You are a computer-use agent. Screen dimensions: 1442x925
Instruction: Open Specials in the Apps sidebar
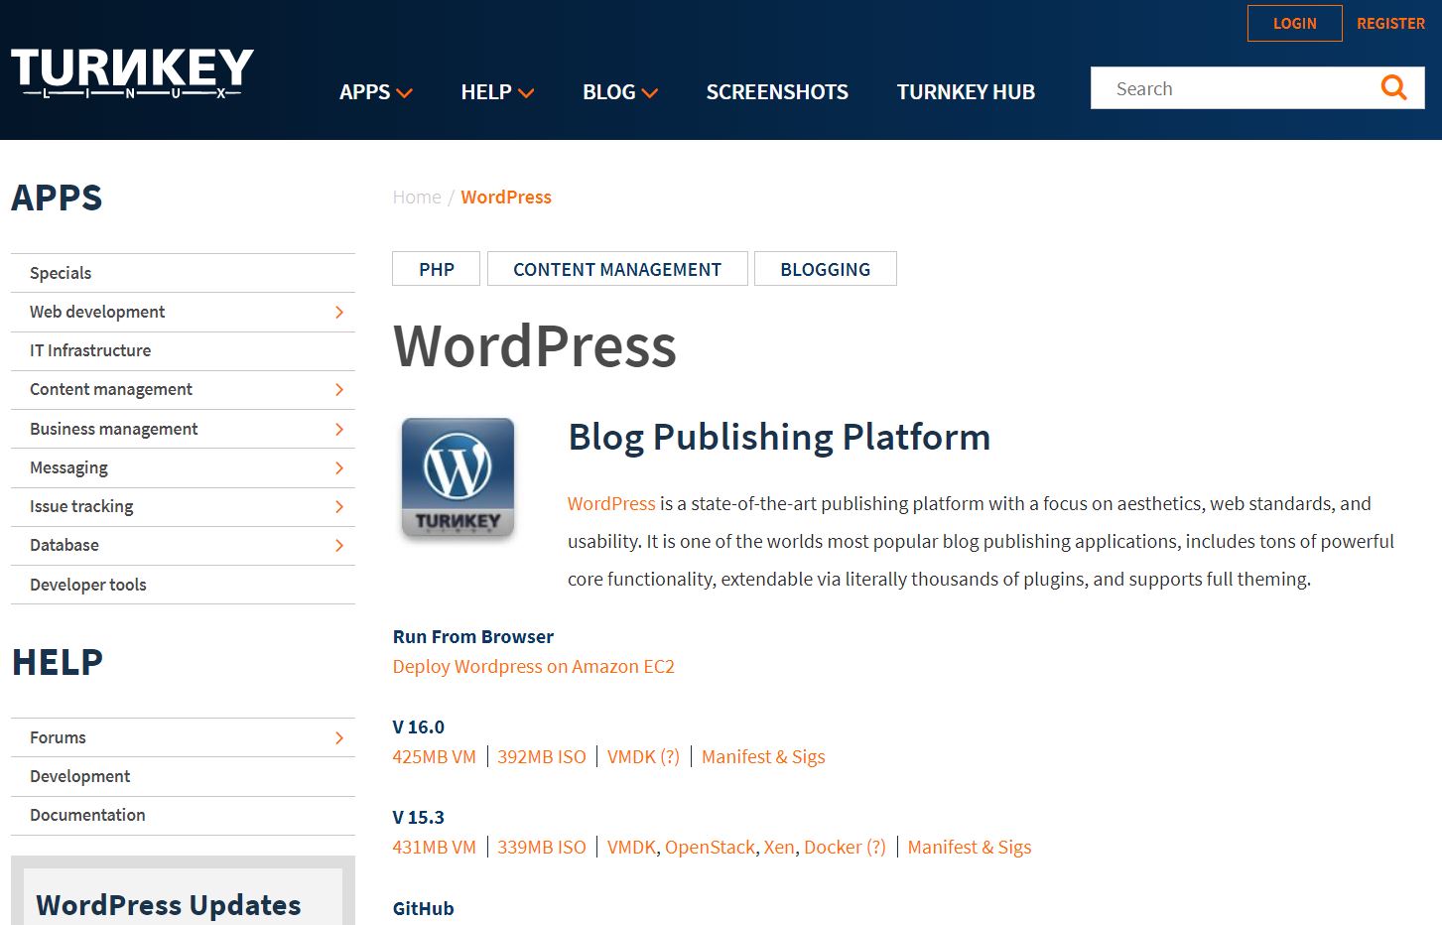[61, 273]
